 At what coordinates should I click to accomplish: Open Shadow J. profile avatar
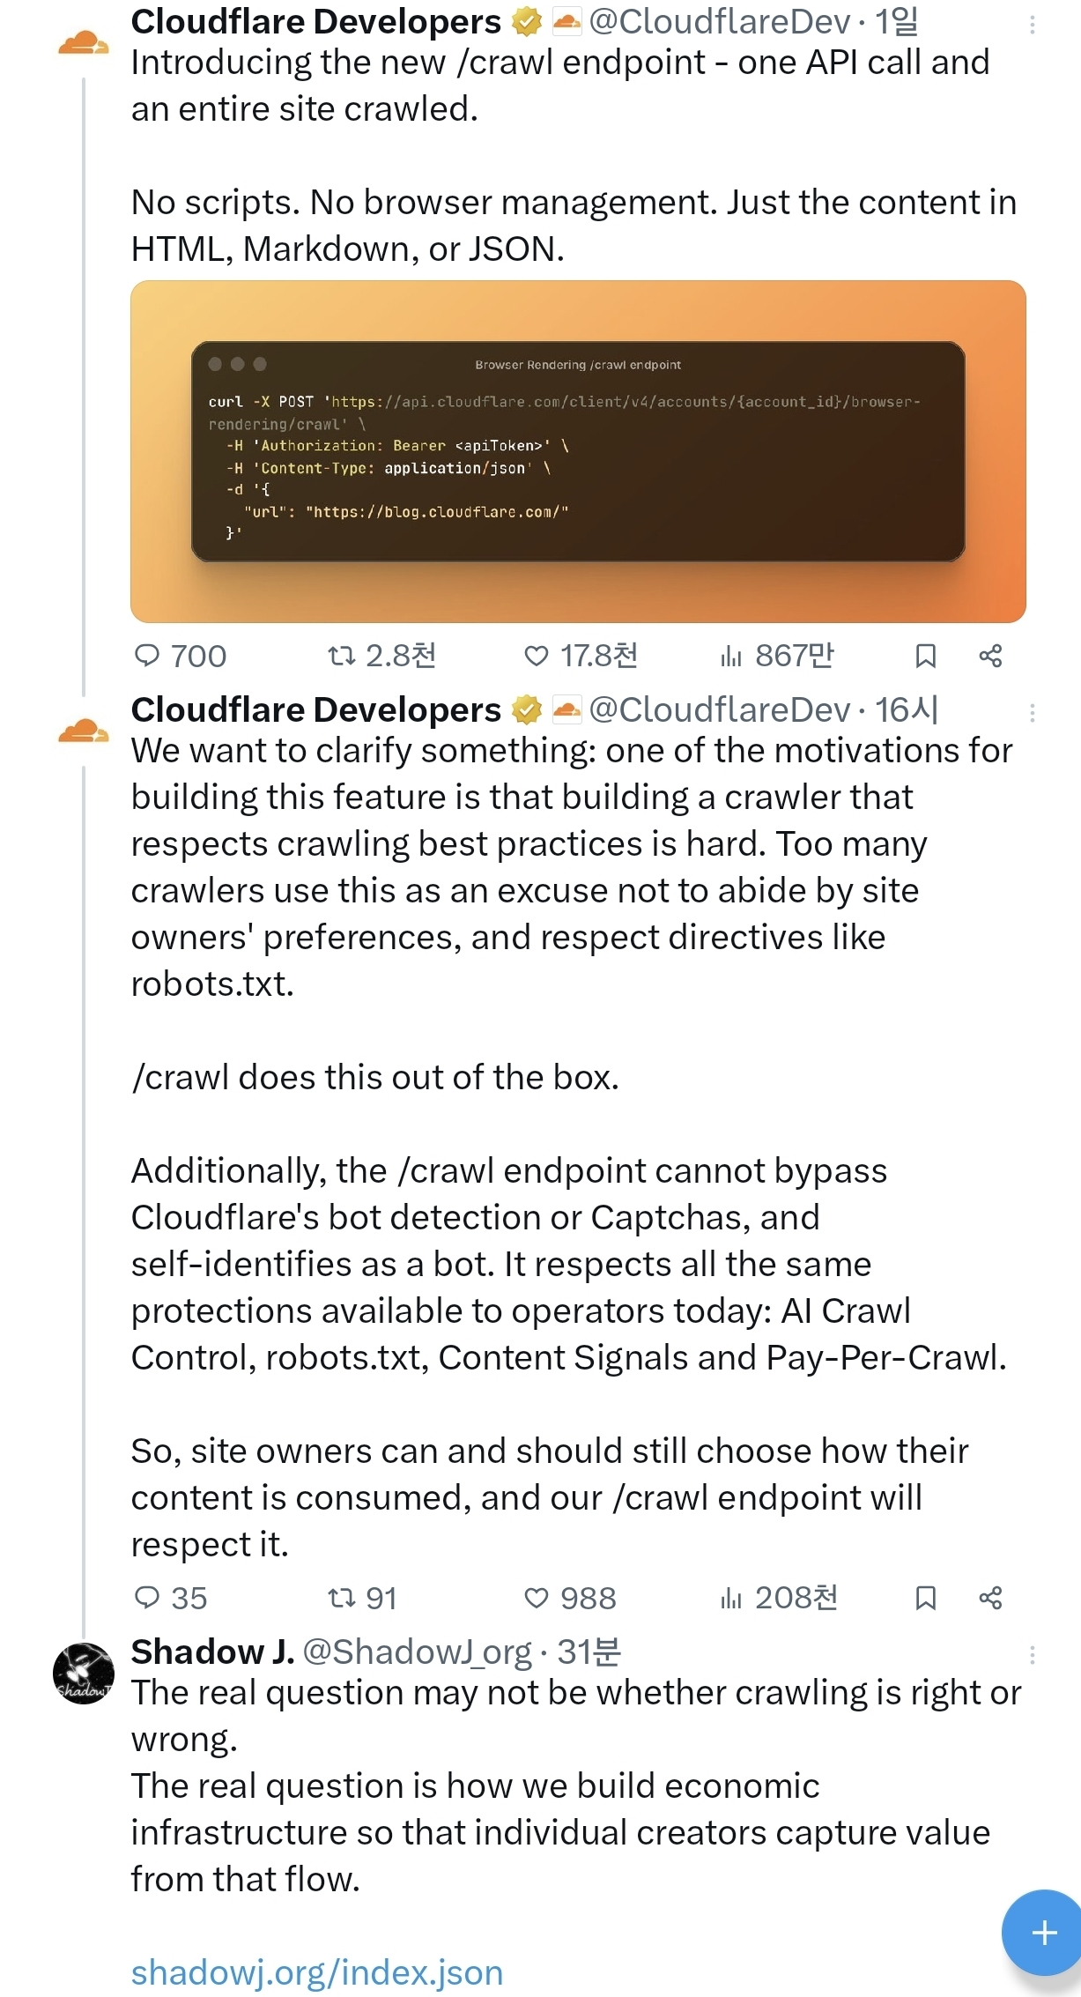(84, 1673)
